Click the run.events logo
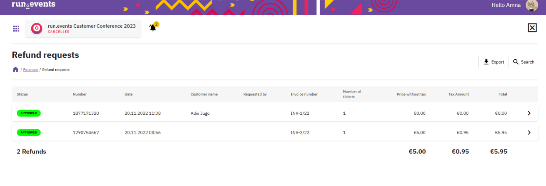Image resolution: width=546 pixels, height=186 pixels. (x=33, y=4)
